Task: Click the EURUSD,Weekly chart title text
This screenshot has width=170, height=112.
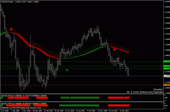Action: pos(7,2)
